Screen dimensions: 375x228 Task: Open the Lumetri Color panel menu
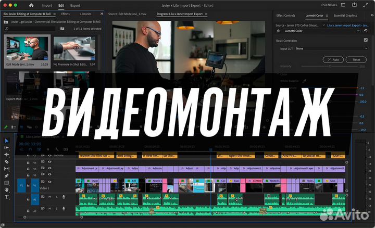pyautogui.click(x=327, y=16)
